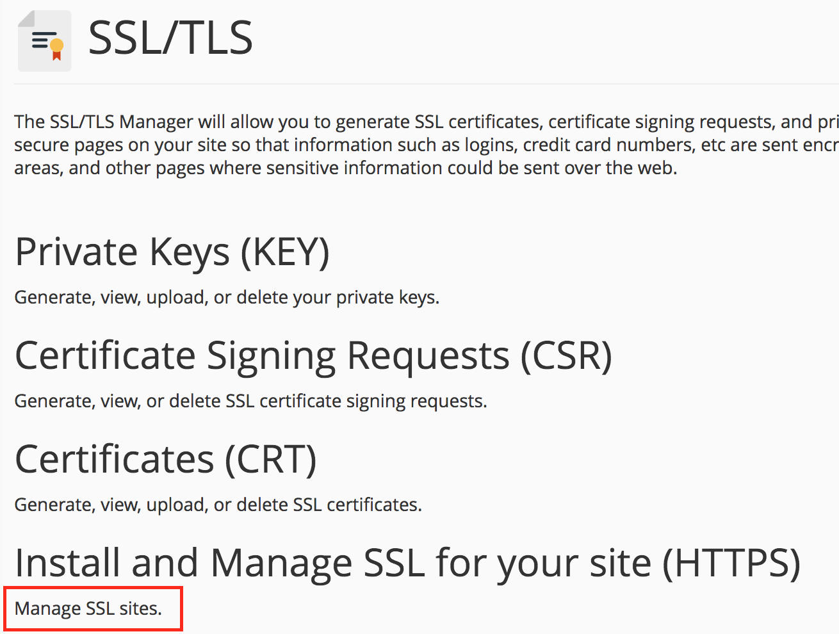Screen dimensions: 839x634
Task: Click the Private Keys (KEY) heading
Action: pyautogui.click(x=172, y=252)
